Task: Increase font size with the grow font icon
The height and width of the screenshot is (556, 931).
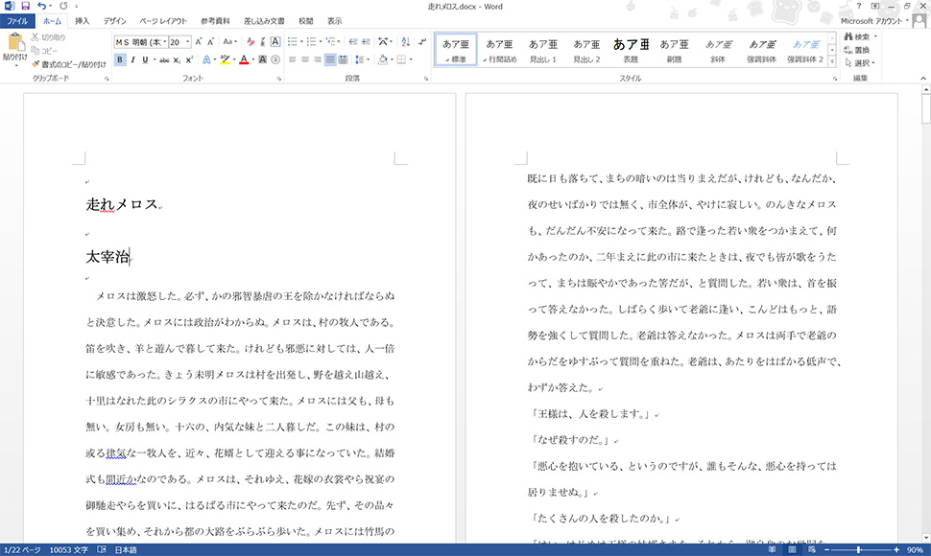Action: pos(199,42)
